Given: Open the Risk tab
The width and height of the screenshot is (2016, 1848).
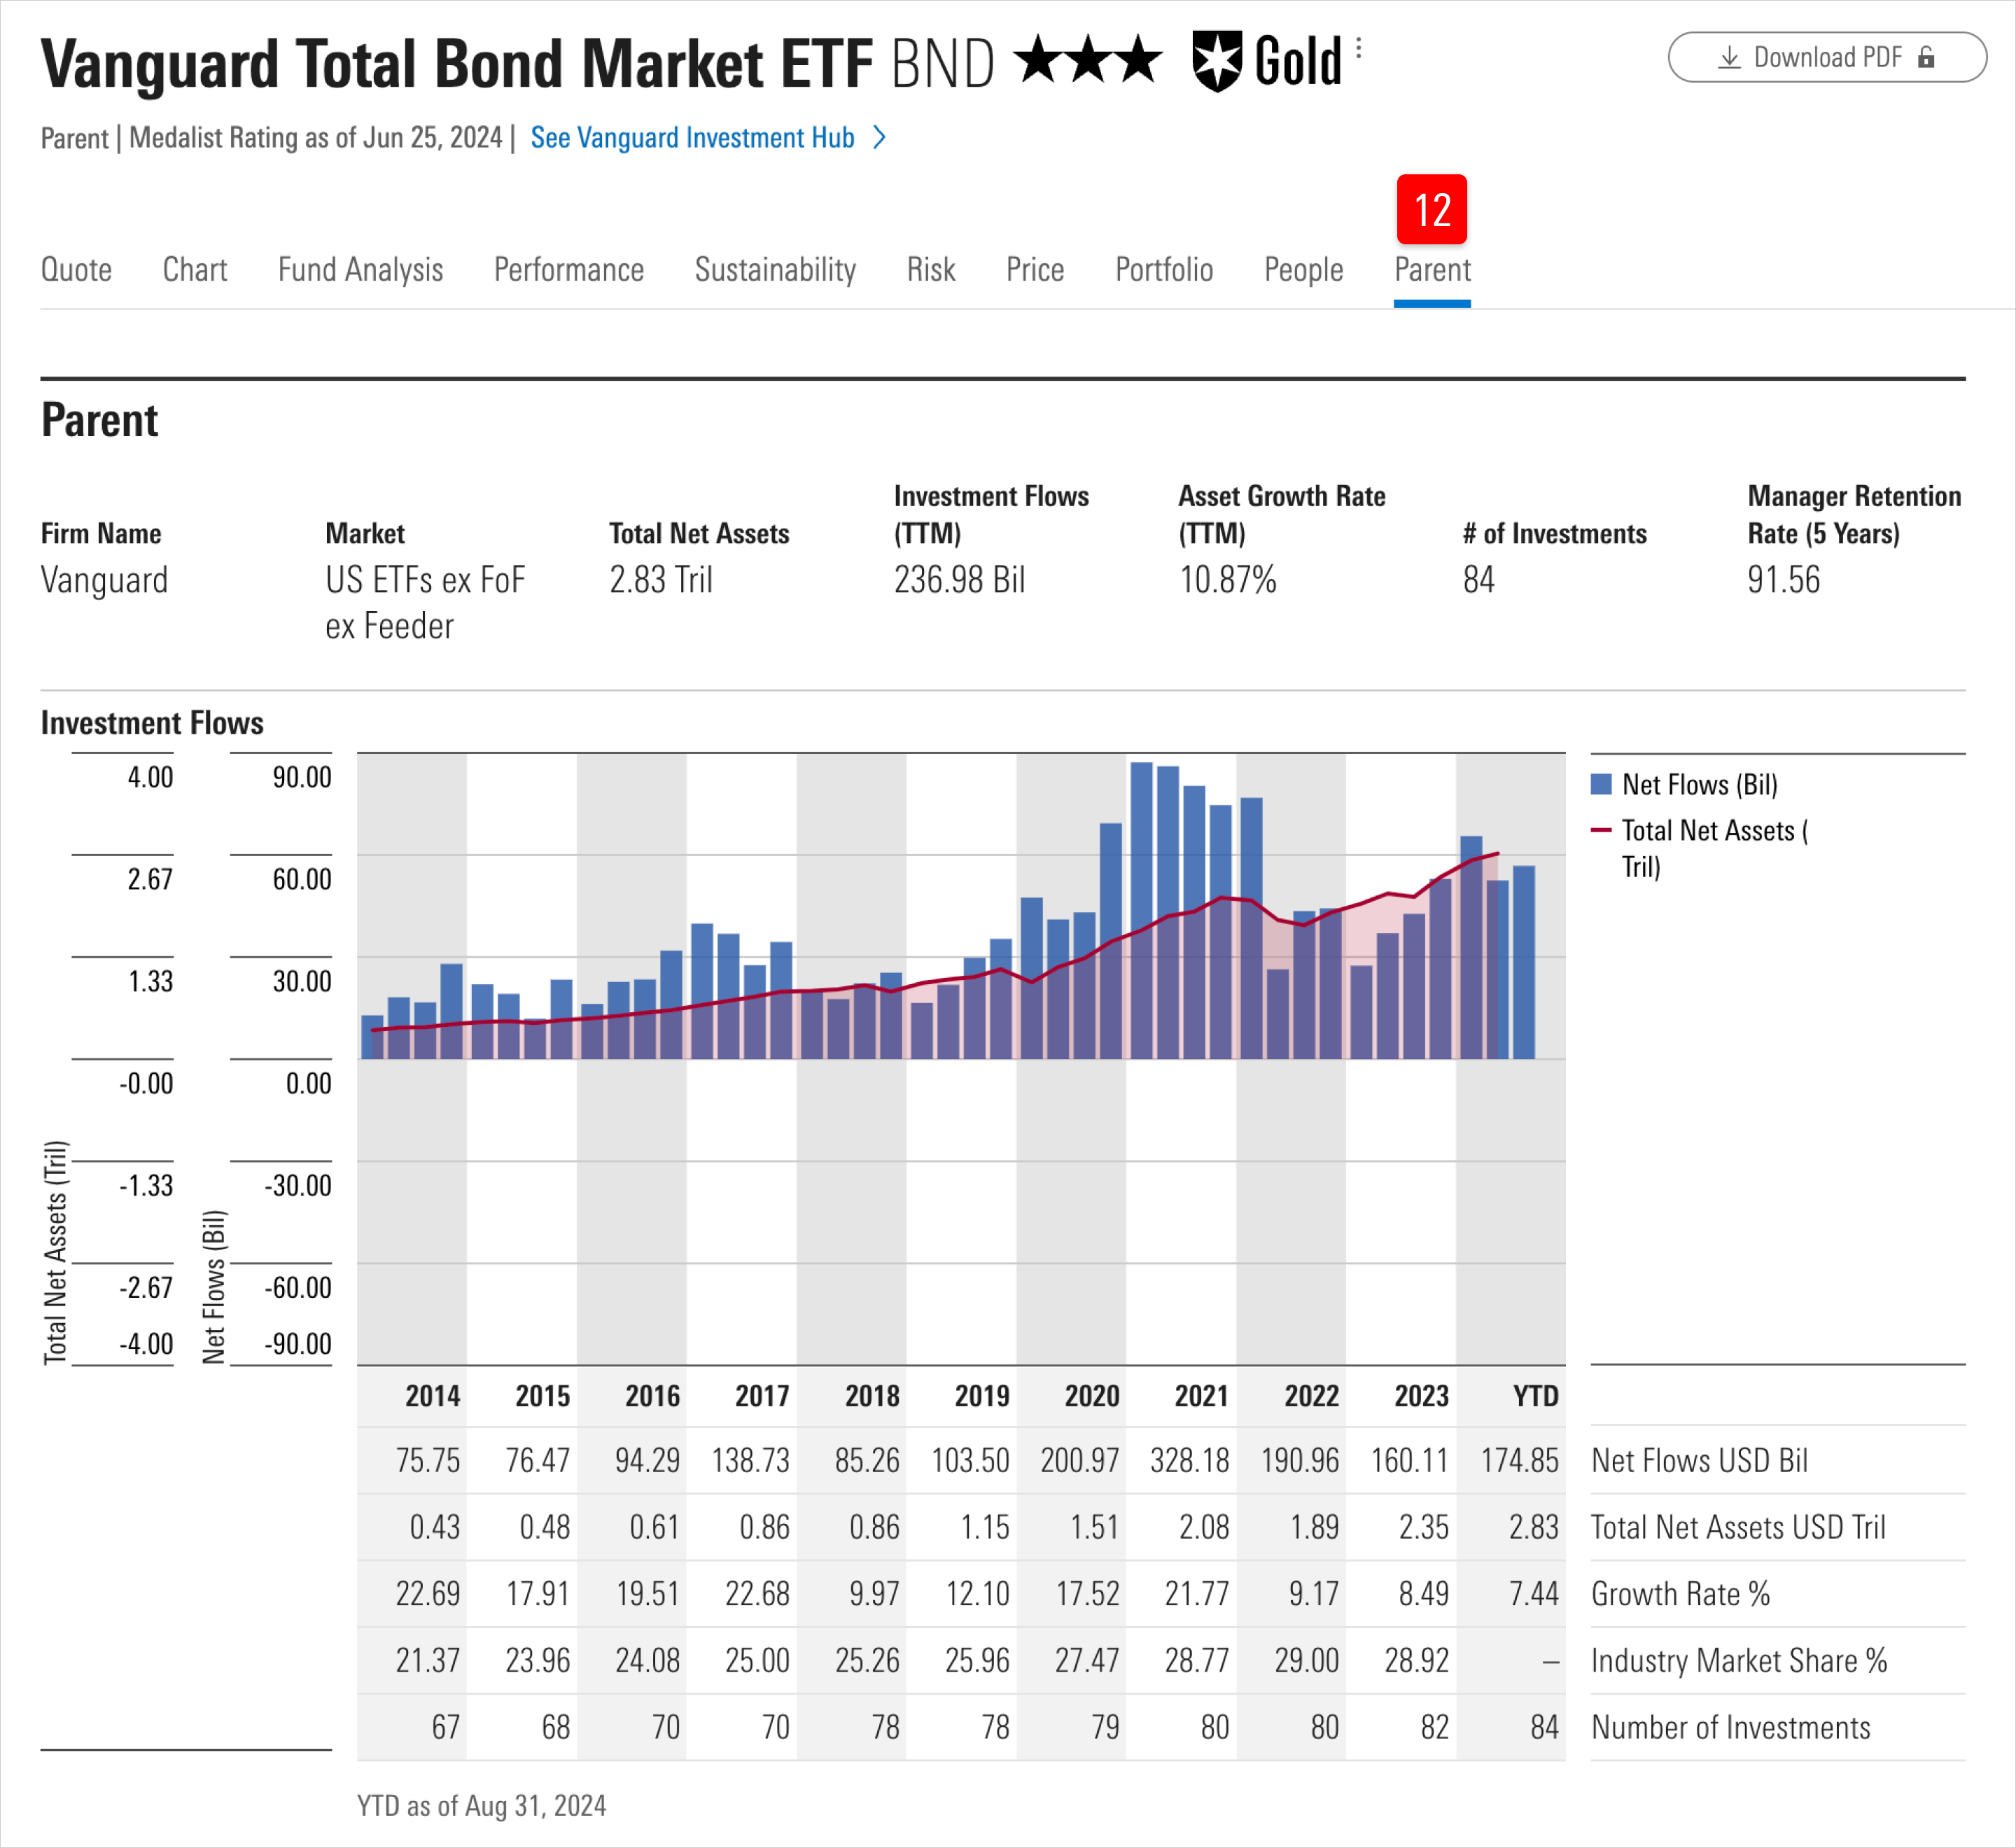Looking at the screenshot, I should tap(931, 269).
